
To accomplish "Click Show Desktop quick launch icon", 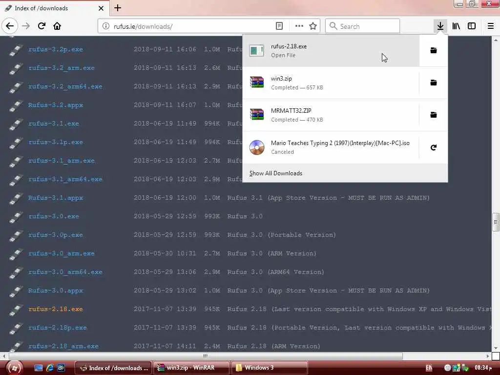I will tap(38, 368).
